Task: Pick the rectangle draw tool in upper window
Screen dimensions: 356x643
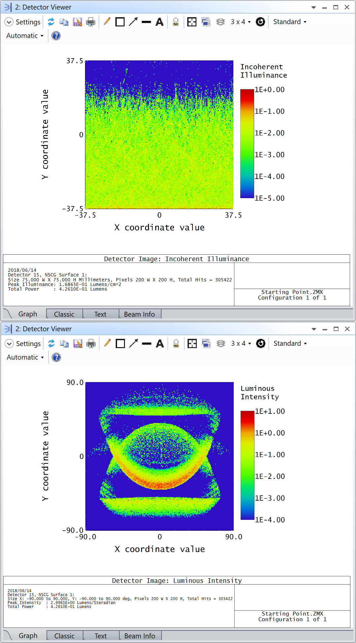Action: coord(120,22)
